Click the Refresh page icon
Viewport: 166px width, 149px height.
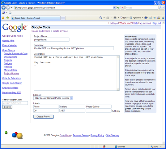[118, 8]
